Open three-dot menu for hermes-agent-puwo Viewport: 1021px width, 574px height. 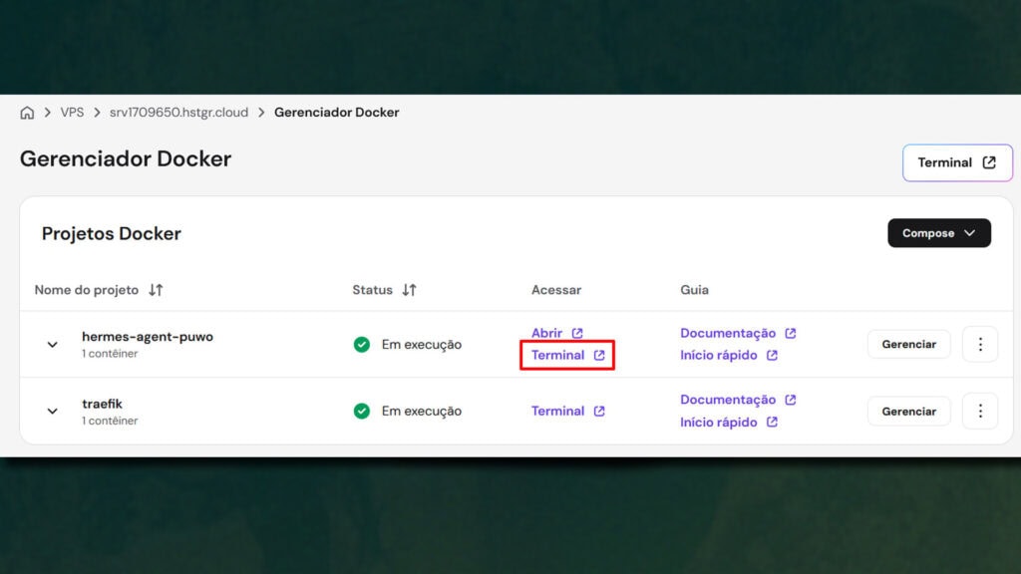980,344
